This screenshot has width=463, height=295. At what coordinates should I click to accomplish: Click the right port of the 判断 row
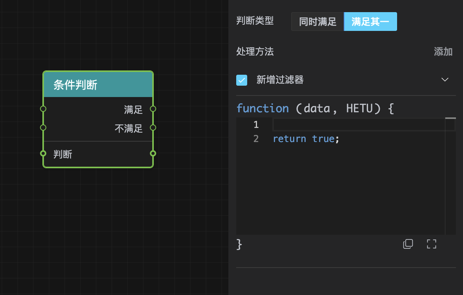pos(153,153)
